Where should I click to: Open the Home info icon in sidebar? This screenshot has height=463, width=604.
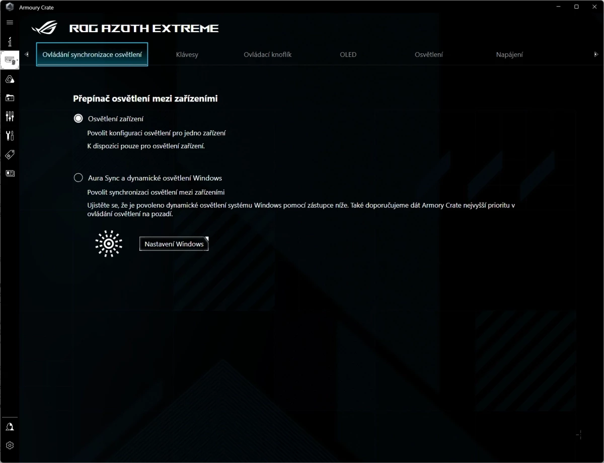pyautogui.click(x=10, y=41)
